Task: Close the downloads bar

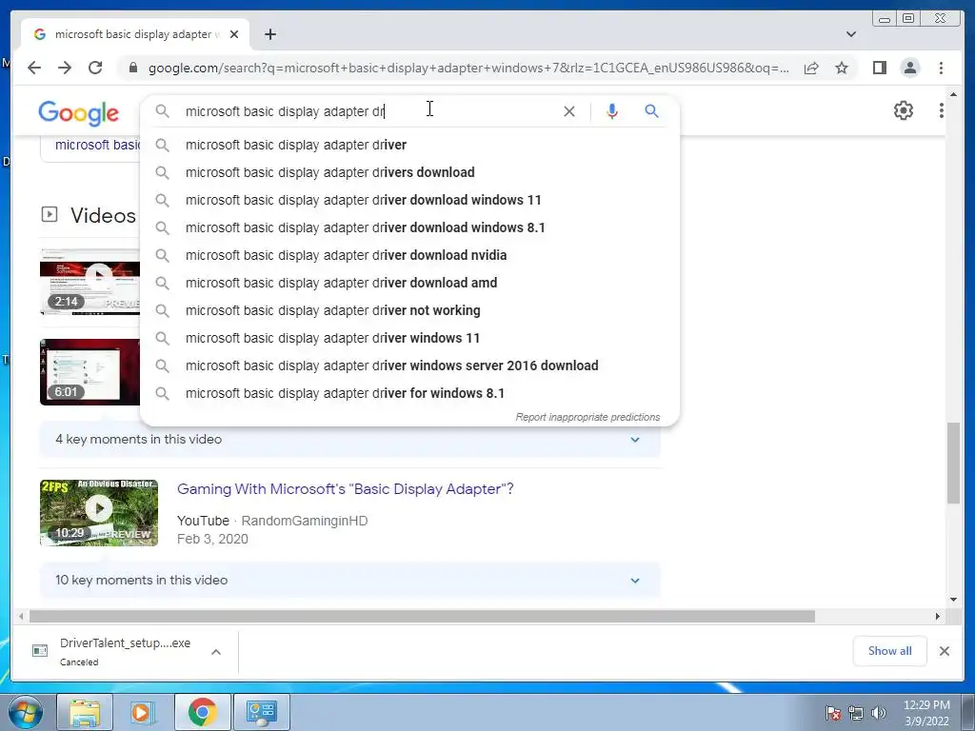Action: click(x=944, y=651)
